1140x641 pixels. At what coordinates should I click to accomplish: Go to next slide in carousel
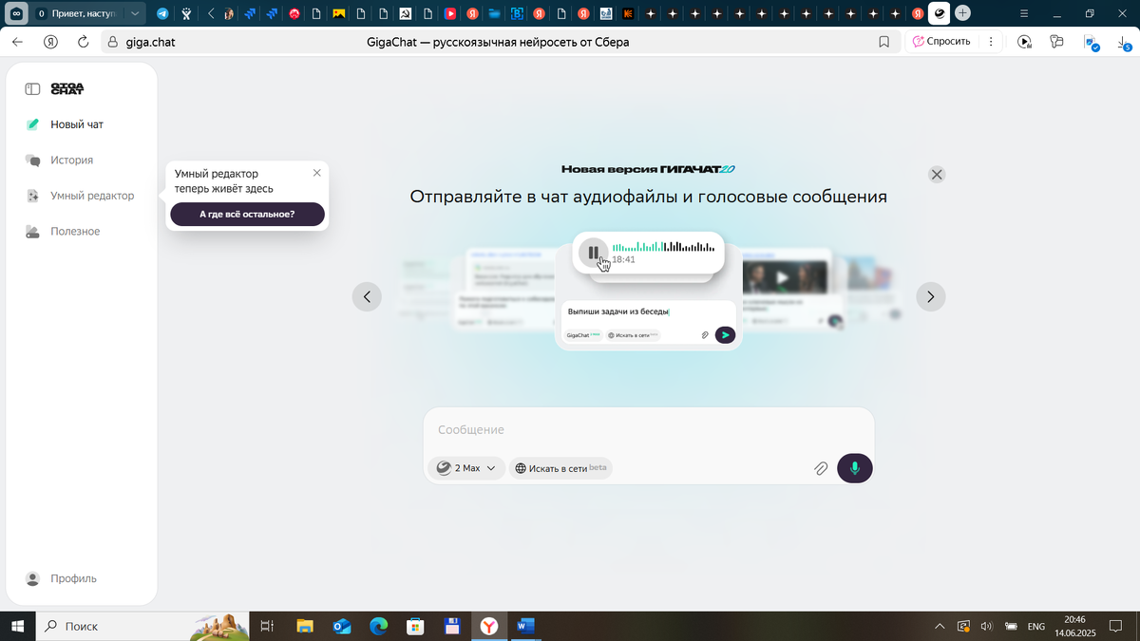(931, 296)
